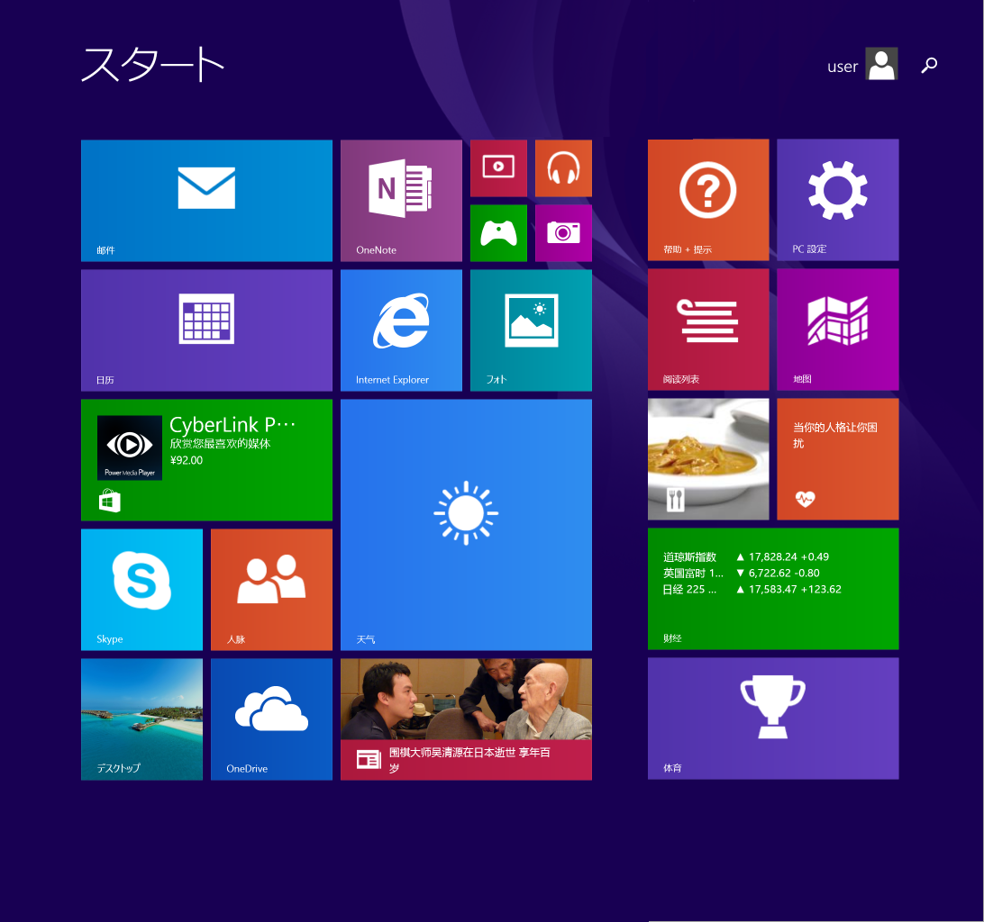
Task: Open the News tile about 吴清源
Action: coord(466,719)
